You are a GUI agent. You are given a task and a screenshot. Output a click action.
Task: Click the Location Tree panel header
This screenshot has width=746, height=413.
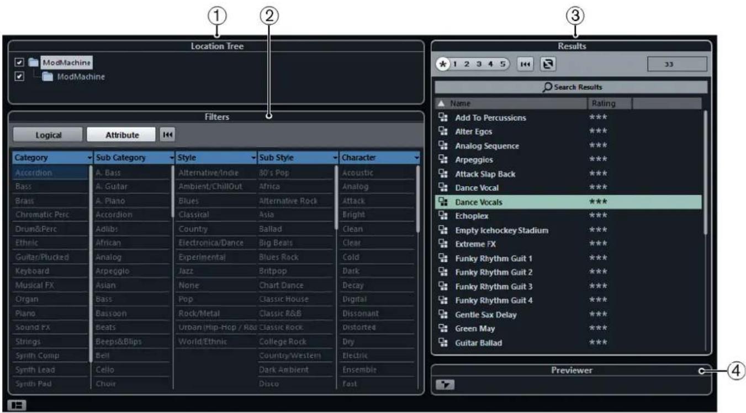[x=216, y=46]
